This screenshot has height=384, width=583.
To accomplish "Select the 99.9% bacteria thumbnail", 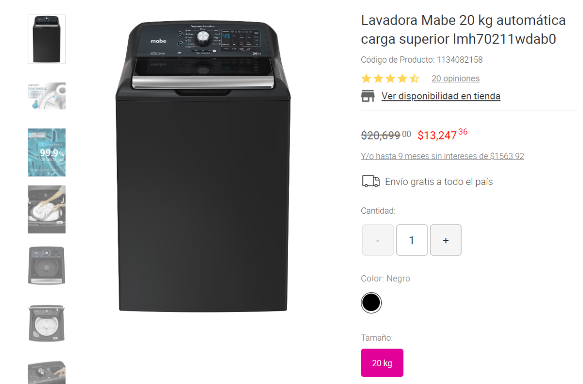I will coord(47,152).
